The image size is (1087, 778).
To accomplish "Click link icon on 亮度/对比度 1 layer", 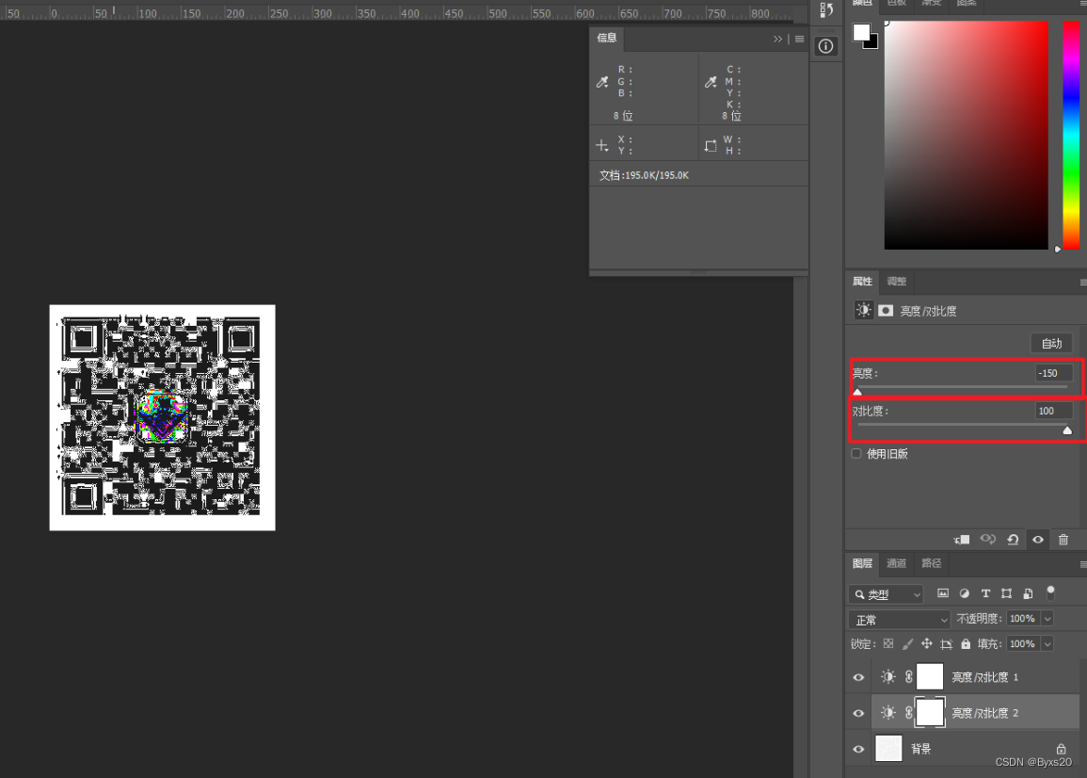I will pos(909,676).
